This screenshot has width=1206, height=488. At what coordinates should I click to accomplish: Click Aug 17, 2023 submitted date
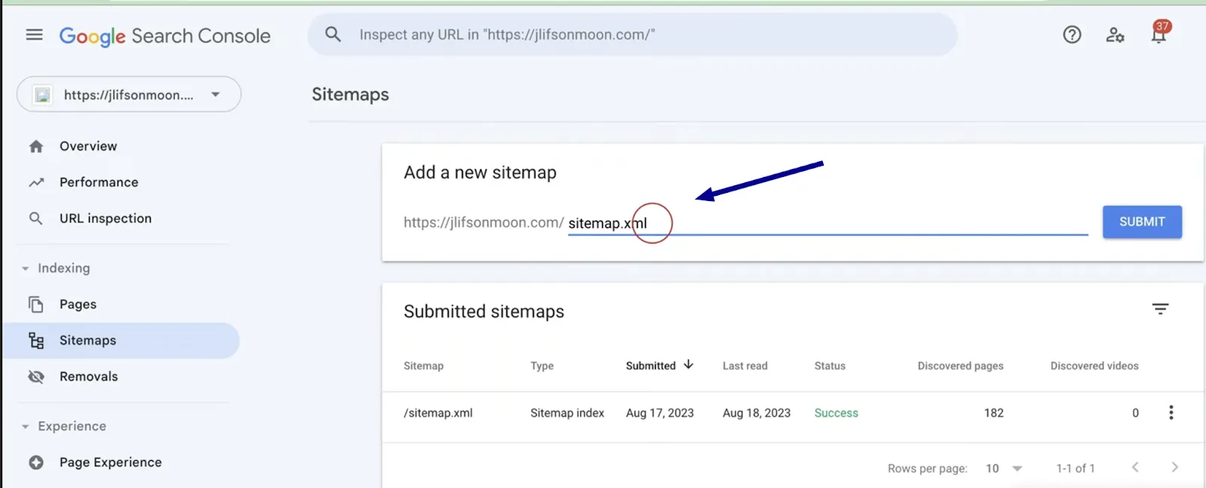[660, 413]
